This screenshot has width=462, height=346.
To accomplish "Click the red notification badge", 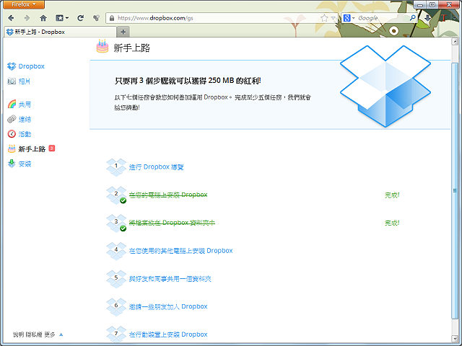I will (x=52, y=148).
